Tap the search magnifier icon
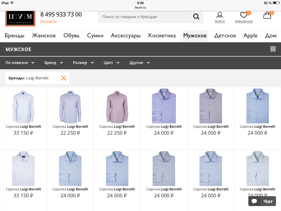Image resolution: width=281 pixels, height=211 pixels. 196,16
